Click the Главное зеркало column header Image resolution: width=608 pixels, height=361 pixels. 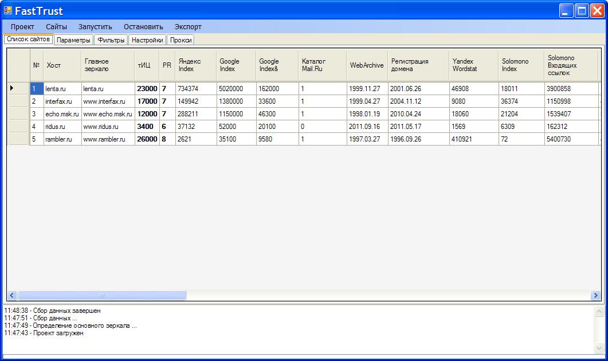click(x=108, y=65)
